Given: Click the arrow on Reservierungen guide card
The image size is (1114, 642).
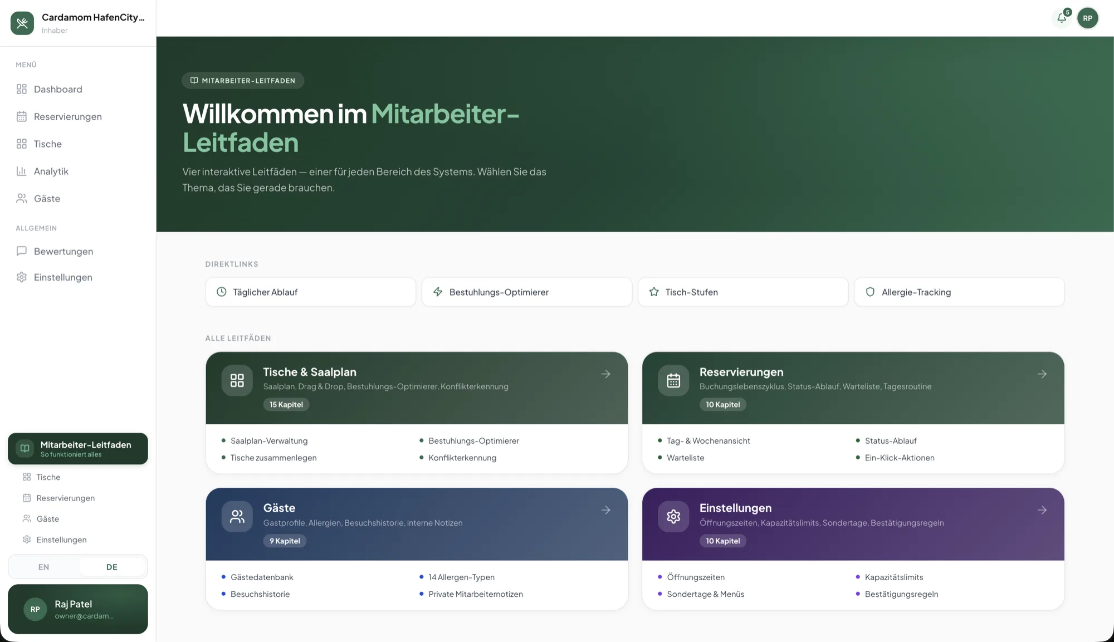Looking at the screenshot, I should click(1042, 374).
